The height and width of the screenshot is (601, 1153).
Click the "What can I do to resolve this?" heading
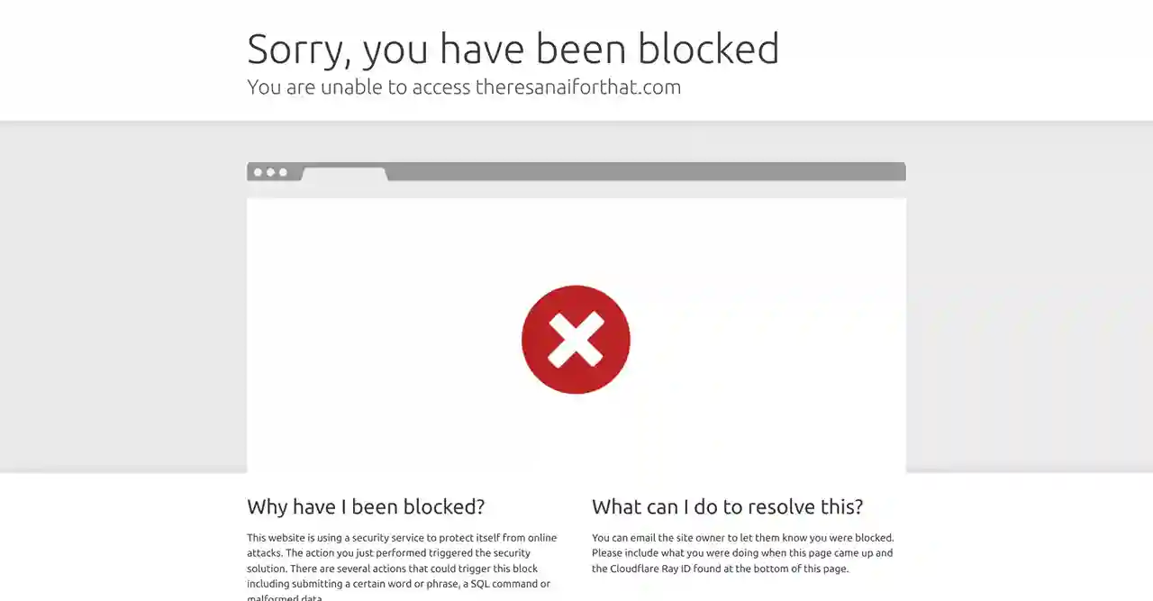coord(727,506)
